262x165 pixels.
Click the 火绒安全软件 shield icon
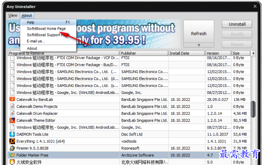click(x=12, y=162)
